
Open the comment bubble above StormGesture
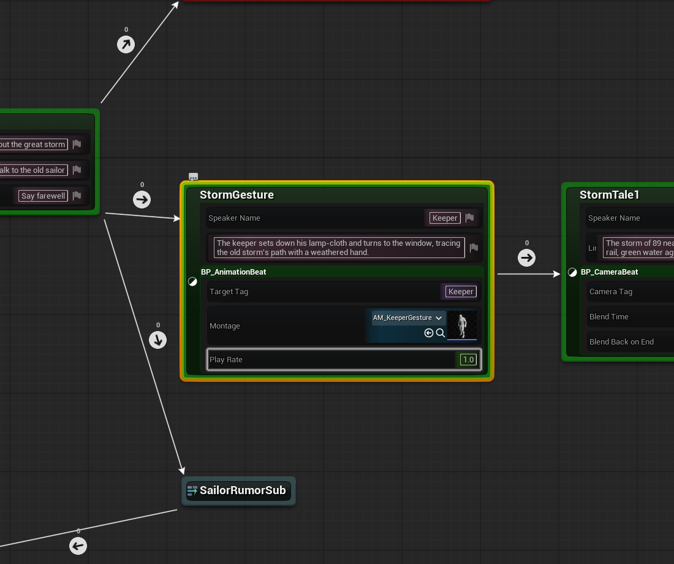coord(194,177)
